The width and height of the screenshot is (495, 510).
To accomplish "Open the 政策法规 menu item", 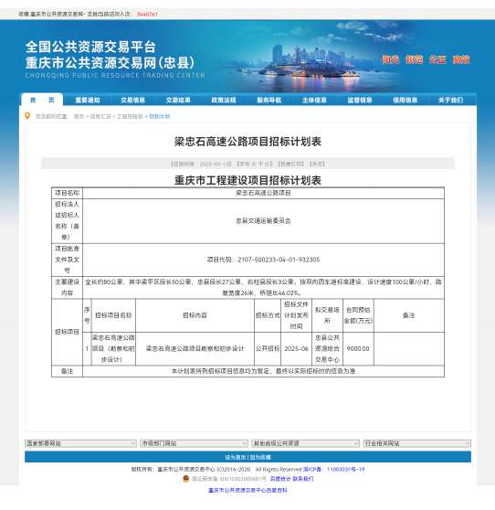I will [224, 100].
